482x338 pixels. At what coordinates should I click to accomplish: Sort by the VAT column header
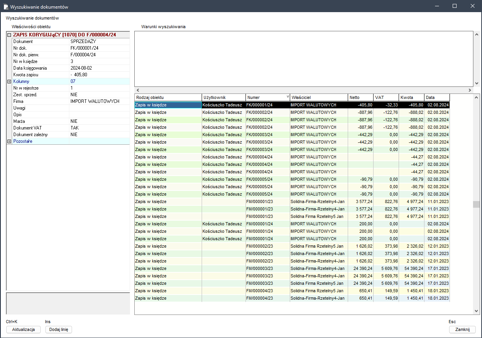coord(386,97)
